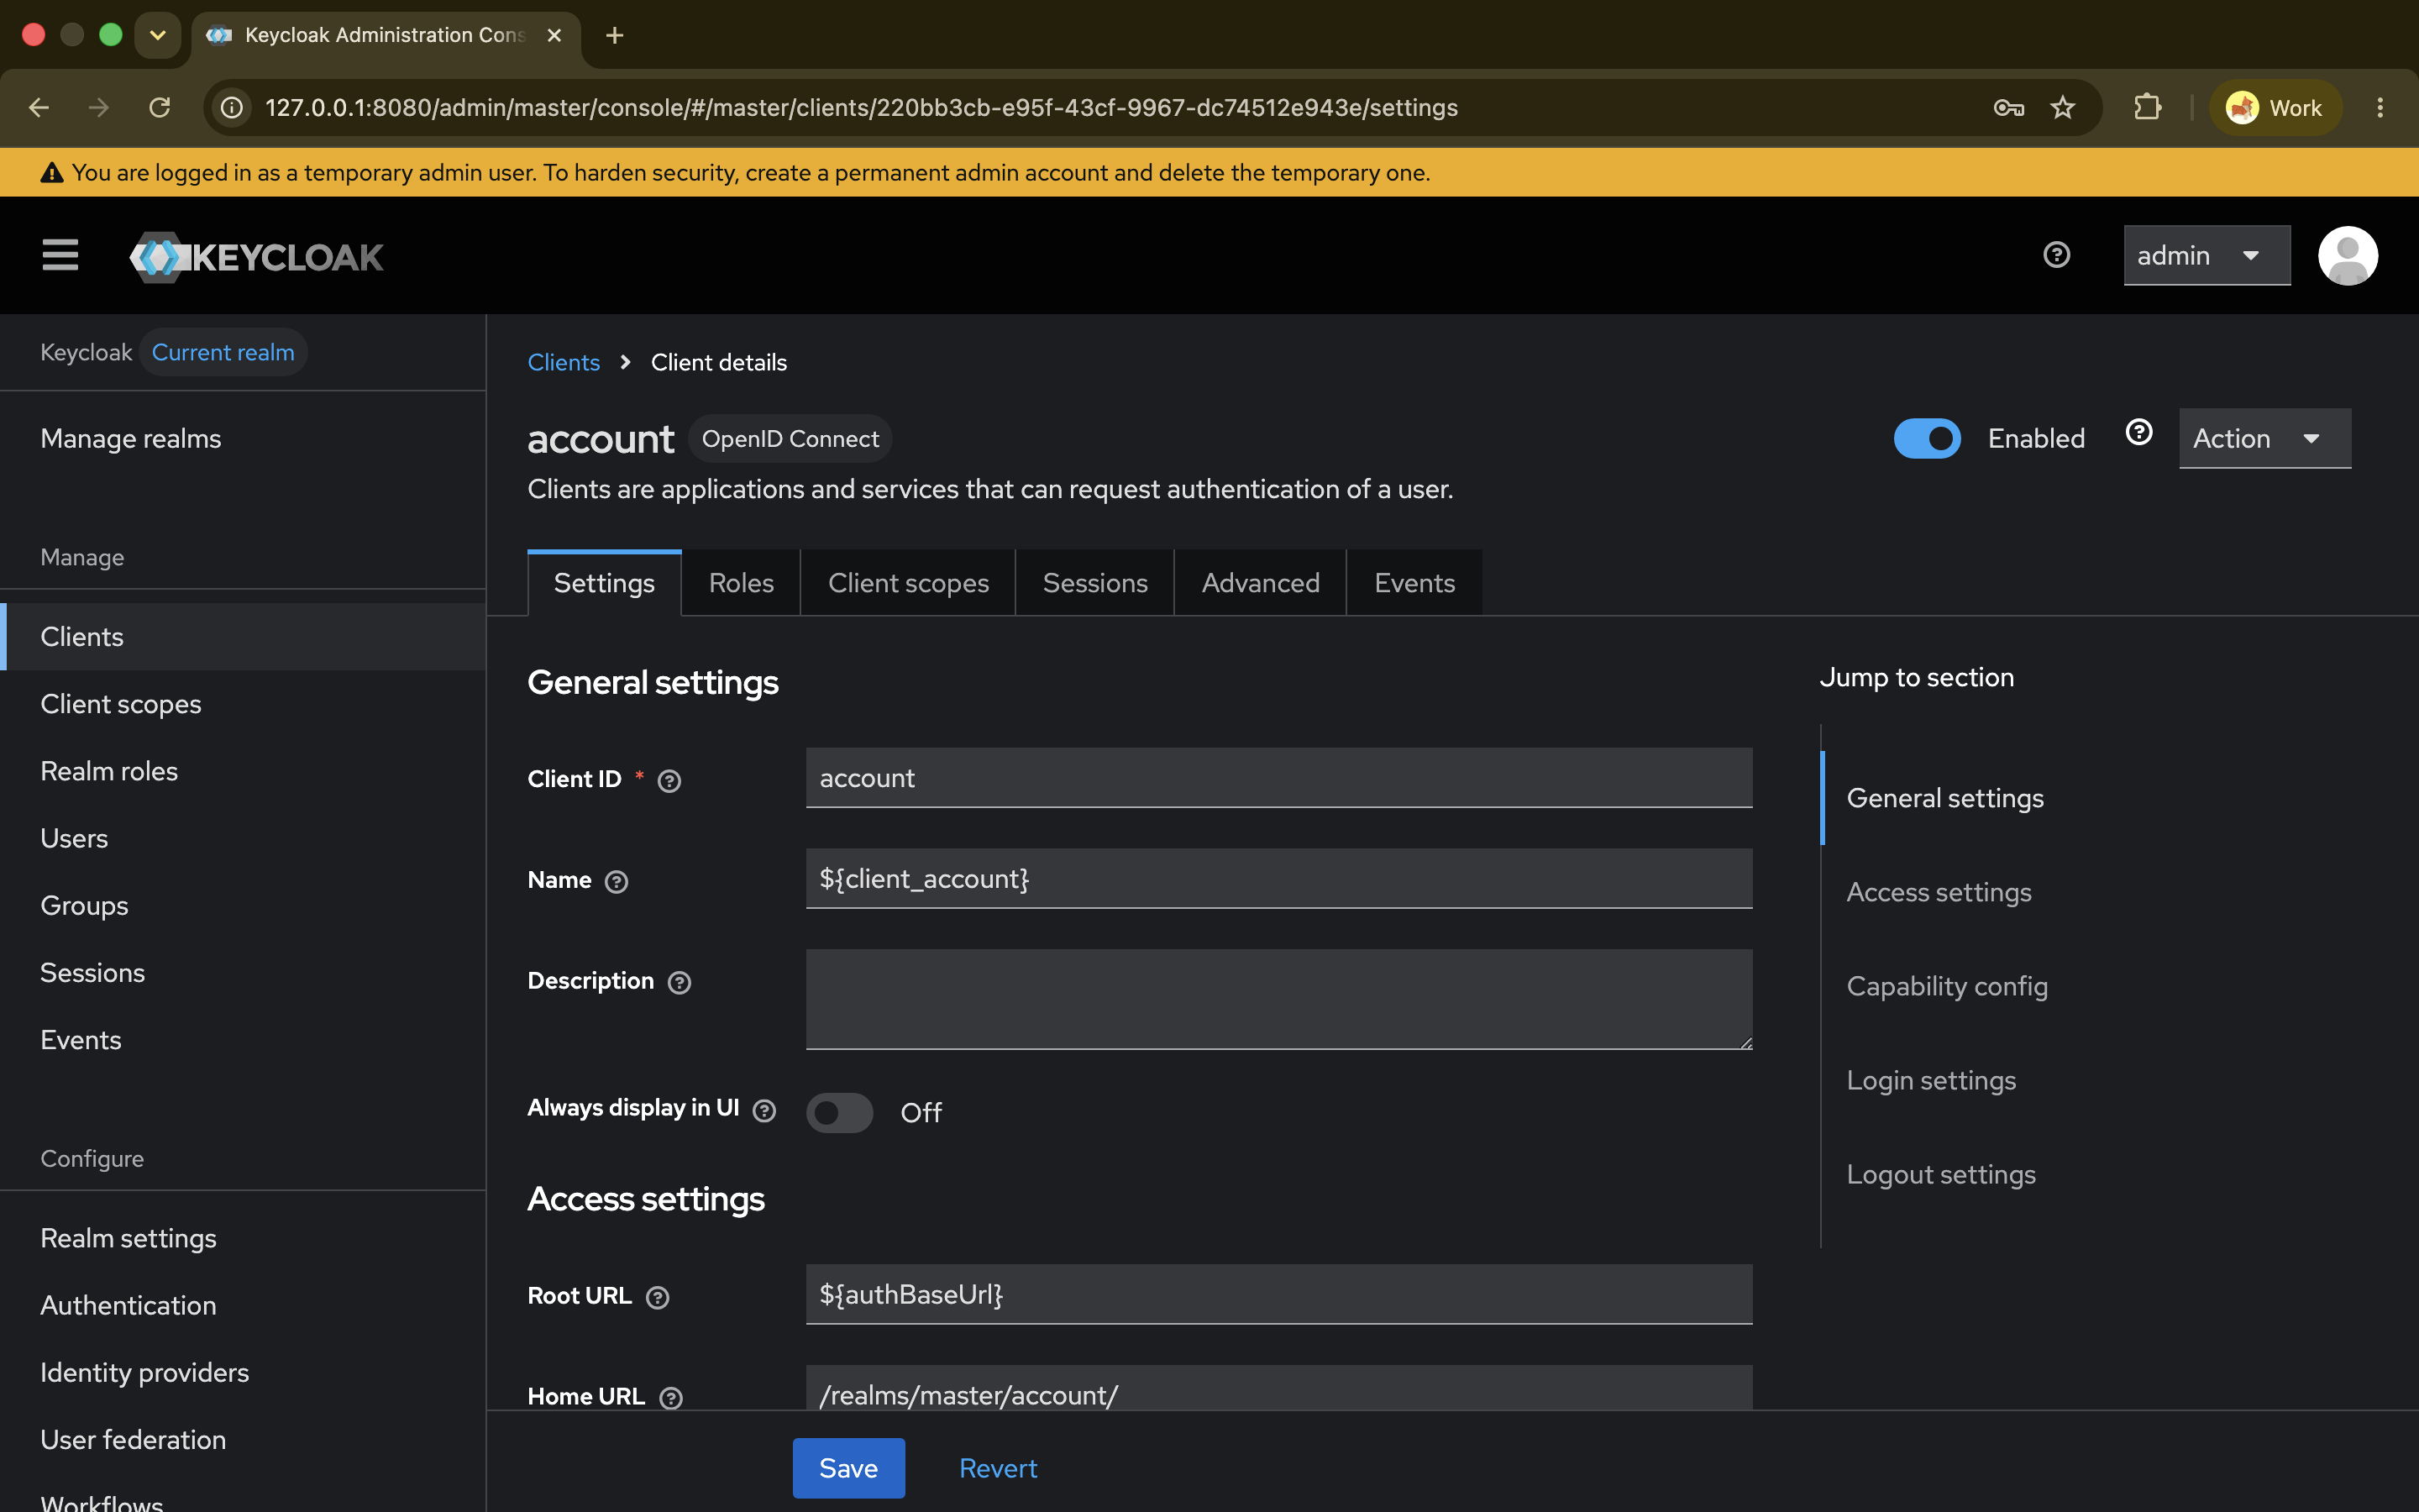Click the Keycloak logo

point(256,257)
